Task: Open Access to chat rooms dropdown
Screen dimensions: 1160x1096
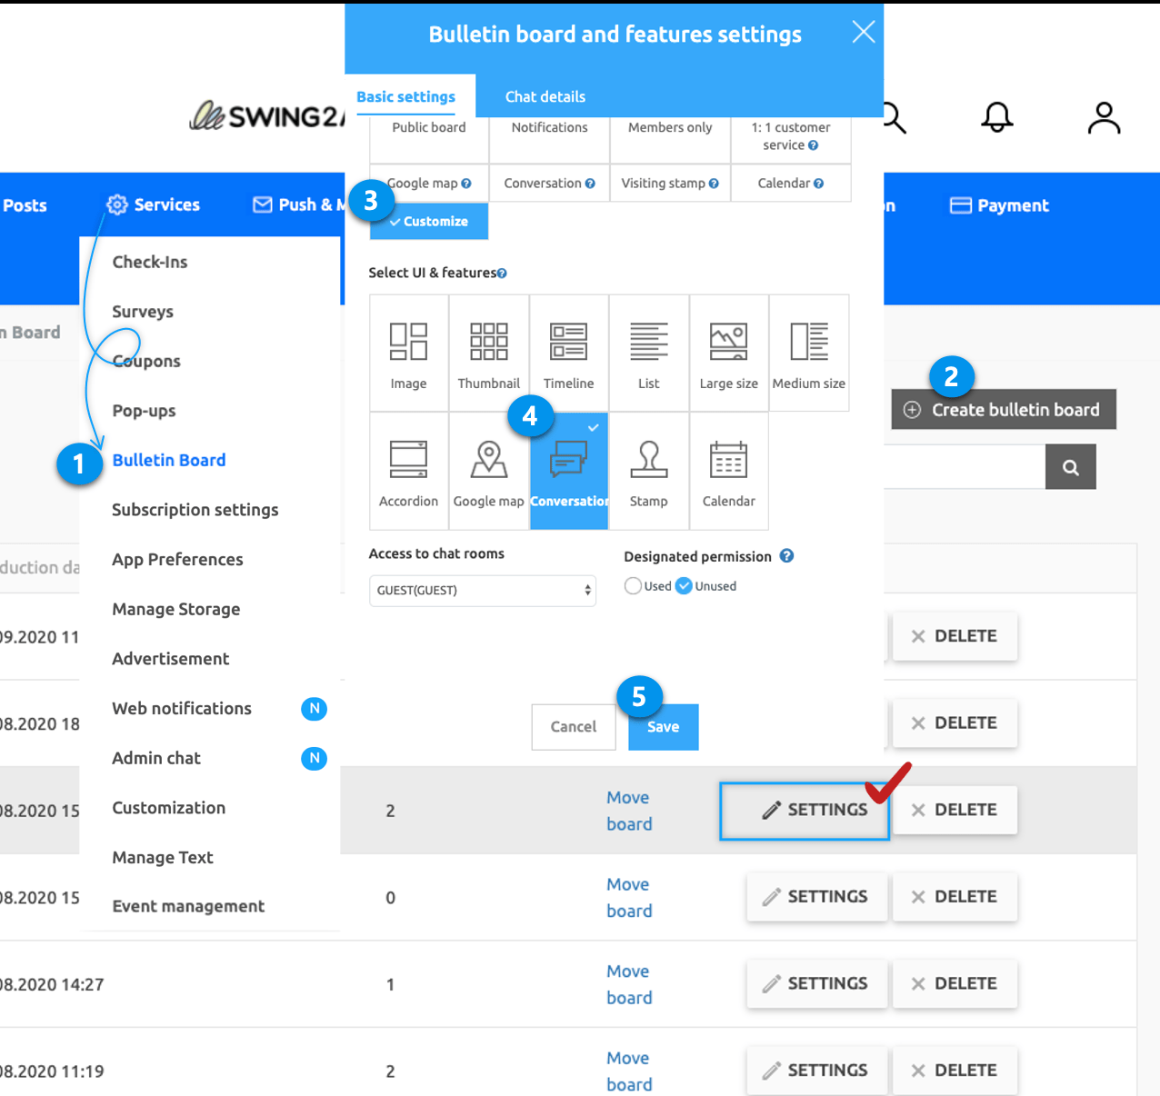Action: [483, 591]
